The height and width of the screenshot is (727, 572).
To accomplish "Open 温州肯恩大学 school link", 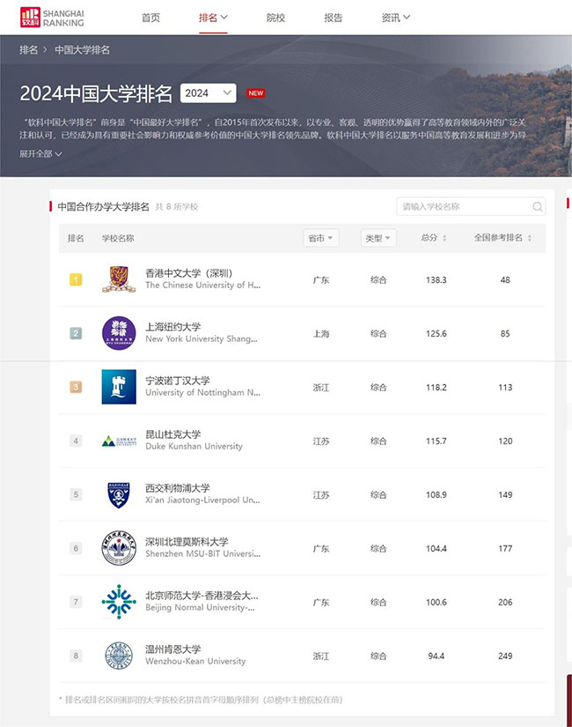I will (173, 649).
